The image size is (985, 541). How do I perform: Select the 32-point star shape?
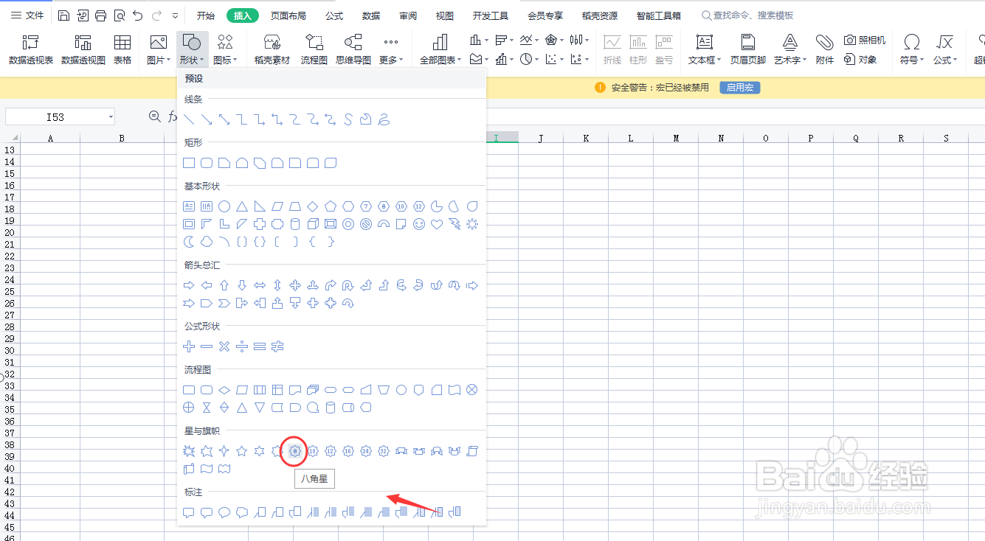[384, 451]
